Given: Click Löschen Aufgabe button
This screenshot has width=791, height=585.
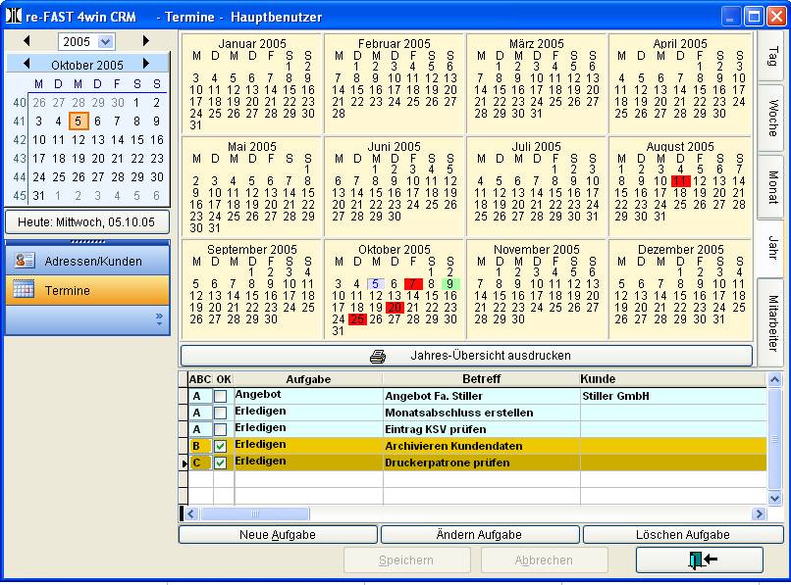Looking at the screenshot, I should 683,535.
